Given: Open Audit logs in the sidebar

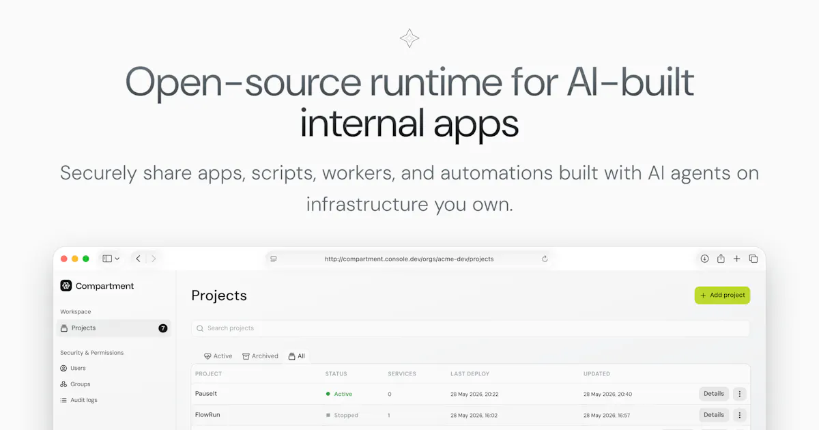Looking at the screenshot, I should (x=78, y=400).
